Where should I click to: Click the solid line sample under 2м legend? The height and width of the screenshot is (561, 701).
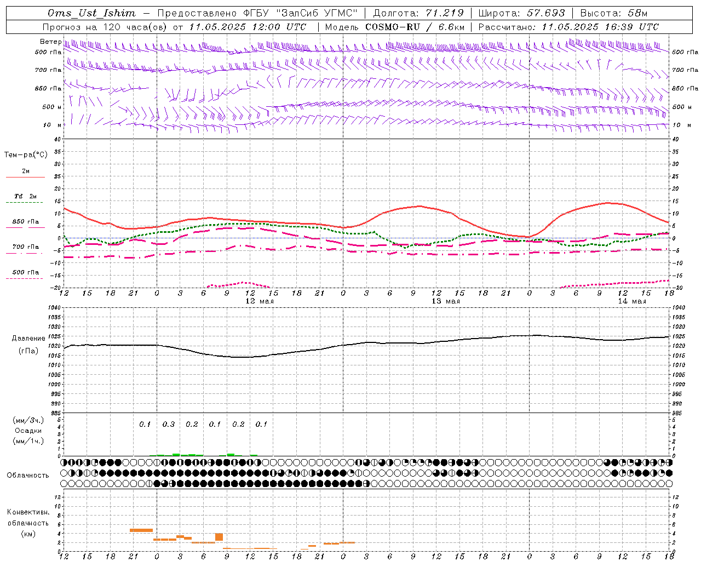[x=25, y=177]
